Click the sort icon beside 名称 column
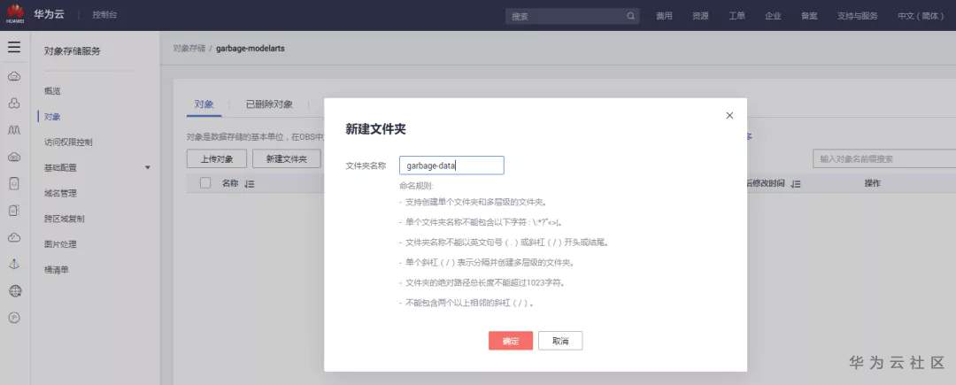 click(249, 183)
